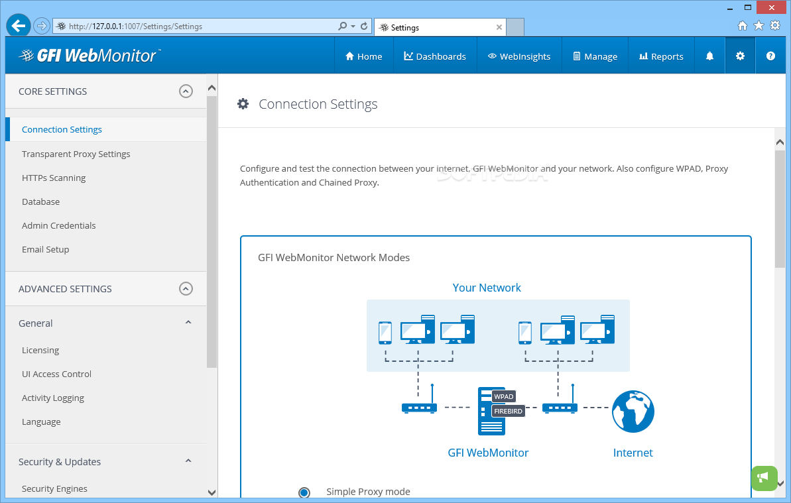Open notifications bell icon
This screenshot has width=791, height=503.
point(710,56)
